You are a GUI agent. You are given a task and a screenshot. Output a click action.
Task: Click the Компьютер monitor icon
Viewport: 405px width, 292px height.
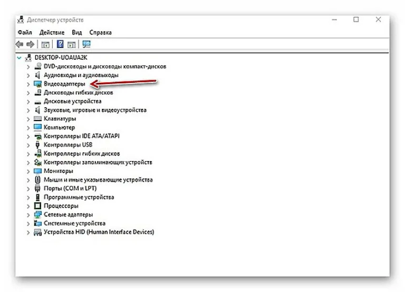38,127
